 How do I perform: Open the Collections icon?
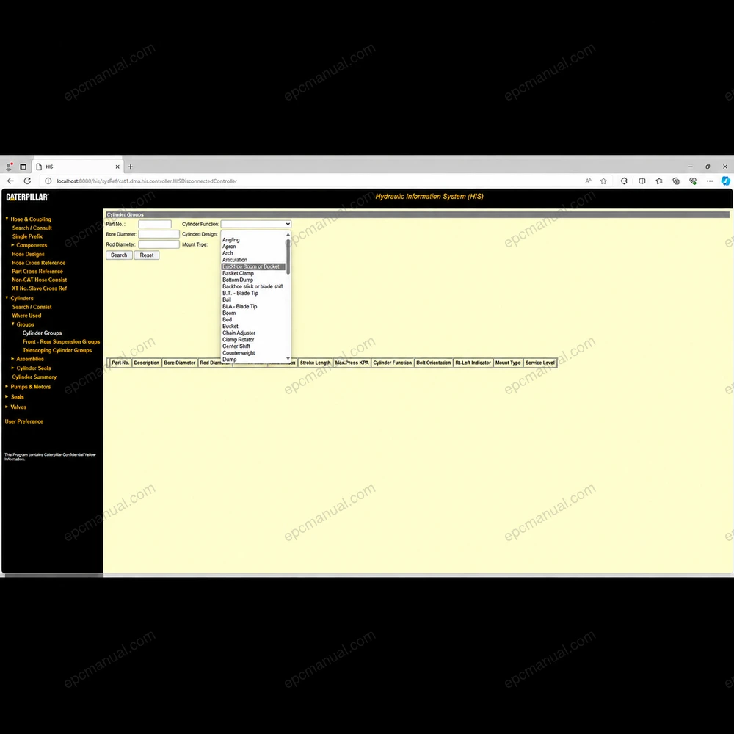pos(676,181)
